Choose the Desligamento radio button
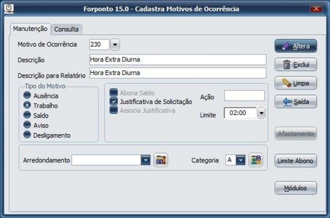This screenshot has height=218, width=330. tap(27, 135)
